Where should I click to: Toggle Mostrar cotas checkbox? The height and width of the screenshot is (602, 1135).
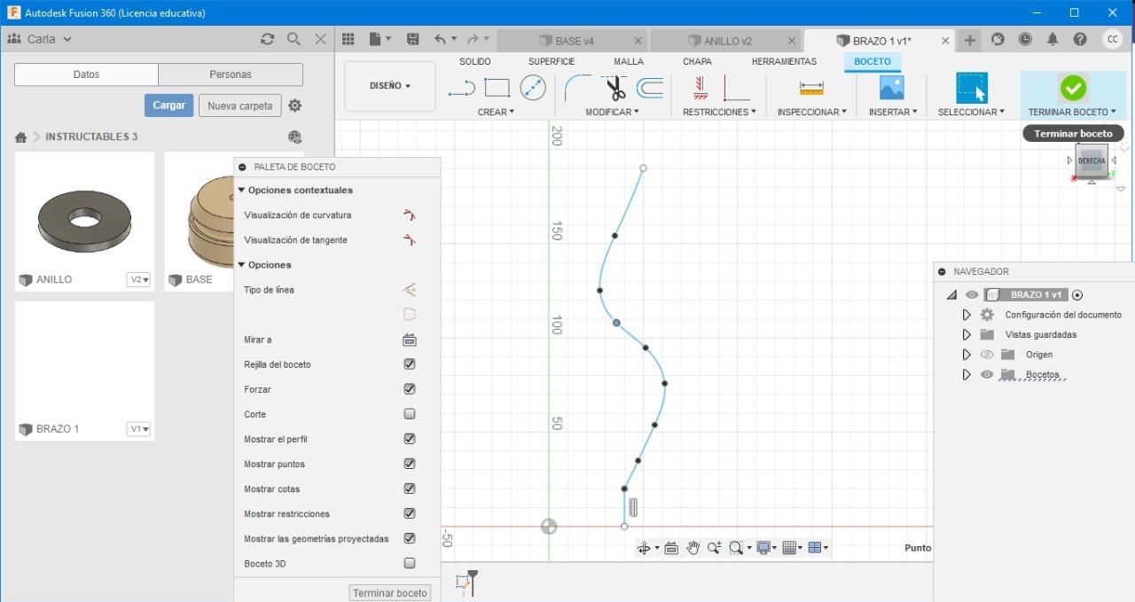click(x=409, y=488)
